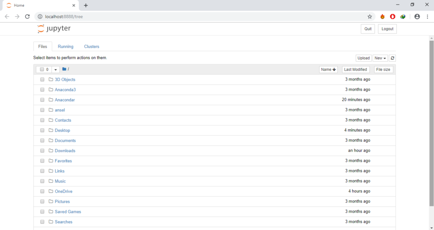Check the Searches row checkbox

tap(42, 222)
